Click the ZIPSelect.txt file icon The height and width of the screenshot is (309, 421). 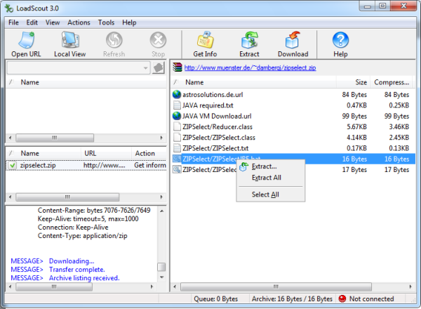[177, 148]
